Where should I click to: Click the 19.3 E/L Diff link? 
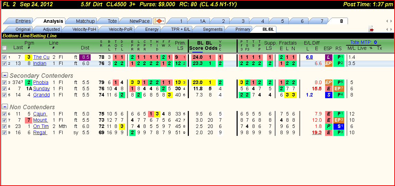316,133
